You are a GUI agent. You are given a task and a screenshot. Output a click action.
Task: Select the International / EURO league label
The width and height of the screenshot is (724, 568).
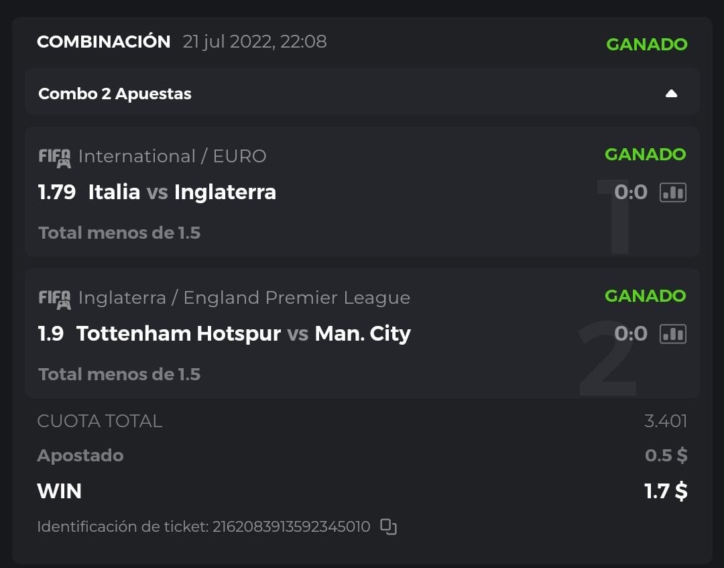click(172, 156)
